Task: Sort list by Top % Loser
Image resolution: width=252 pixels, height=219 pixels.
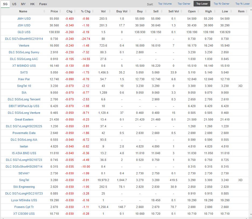Action: (243, 4)
